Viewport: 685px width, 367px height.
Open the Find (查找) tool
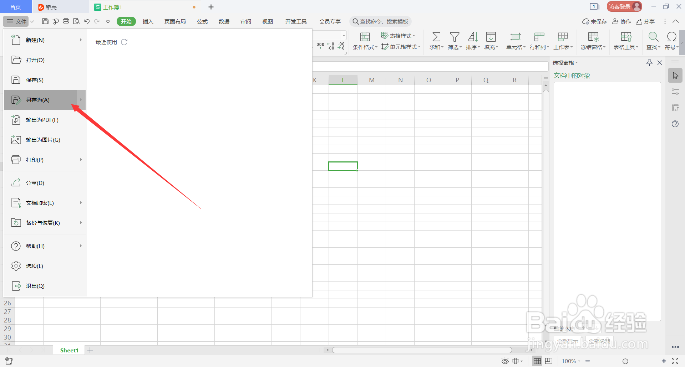[653, 40]
